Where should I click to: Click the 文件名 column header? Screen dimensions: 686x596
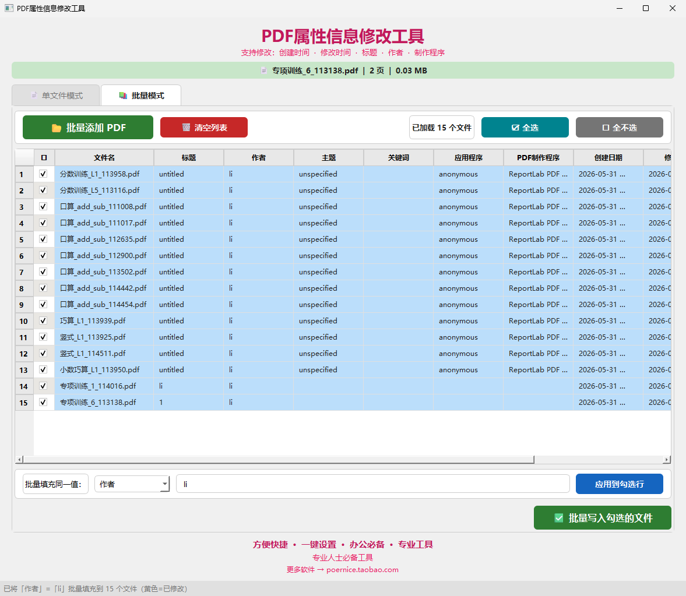(104, 157)
